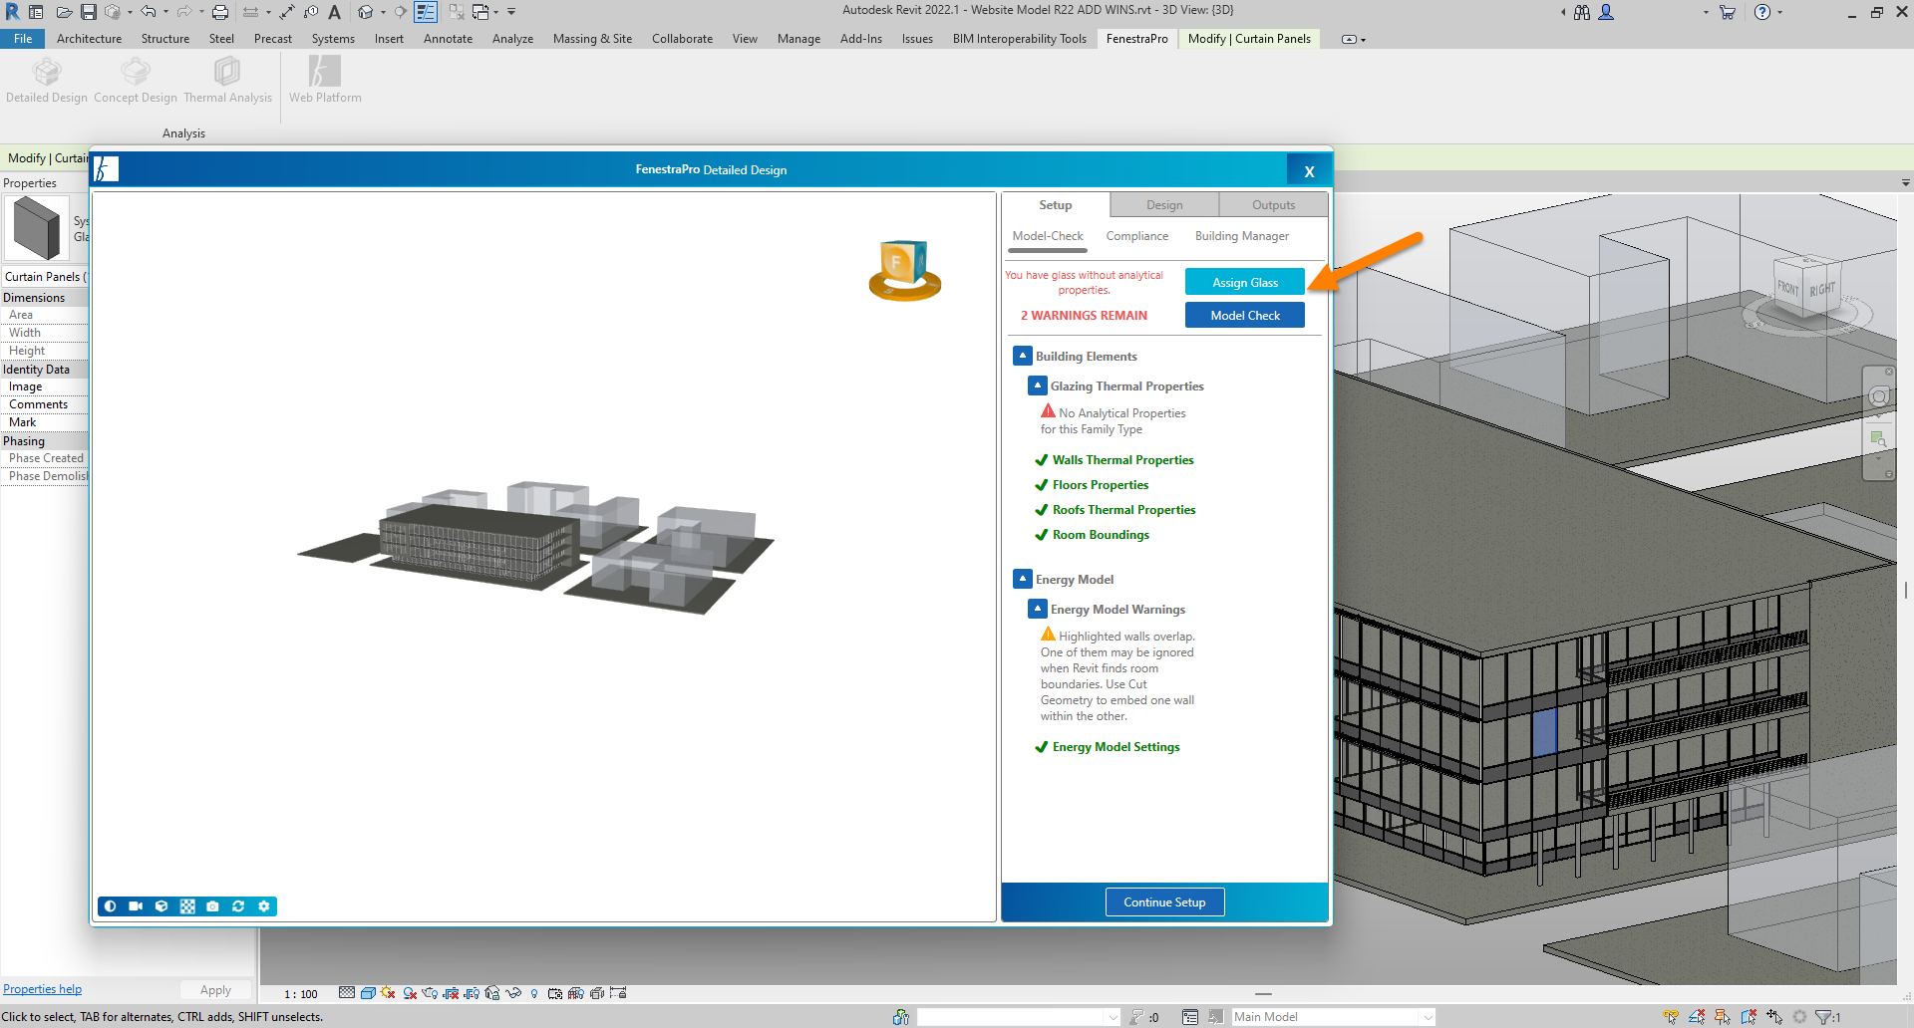Click the Visual Style cube icon
1914x1028 pixels.
368,993
